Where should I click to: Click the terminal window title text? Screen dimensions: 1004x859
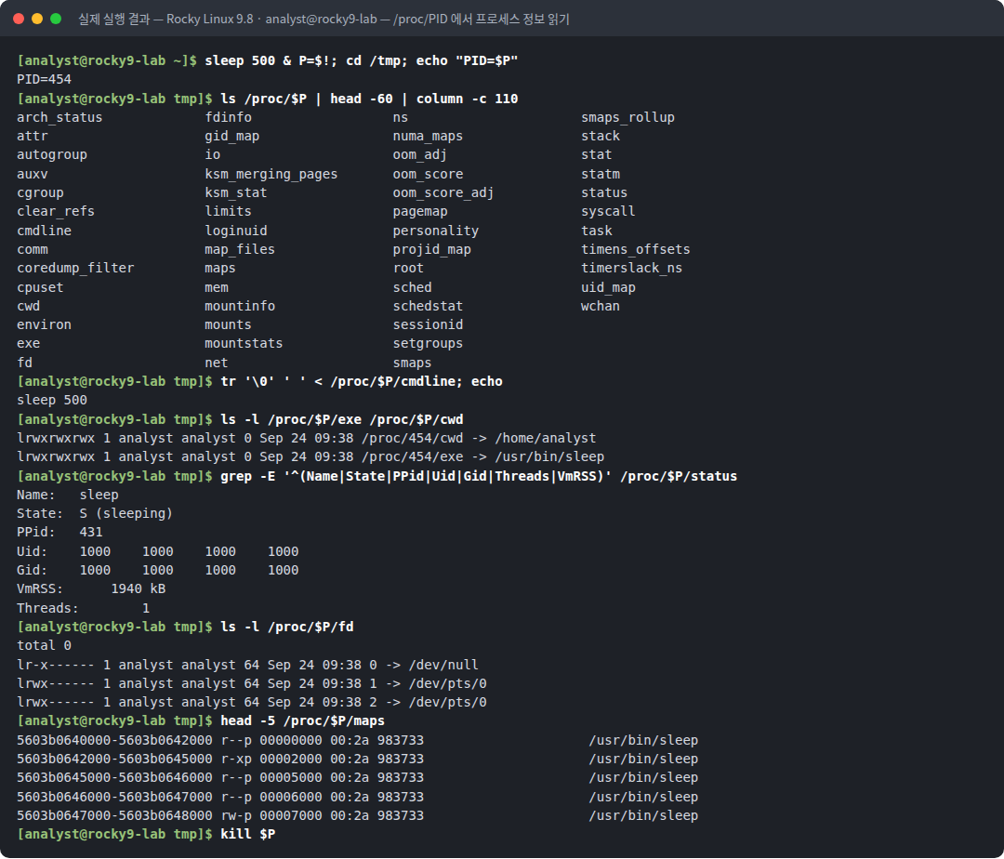coord(324,20)
